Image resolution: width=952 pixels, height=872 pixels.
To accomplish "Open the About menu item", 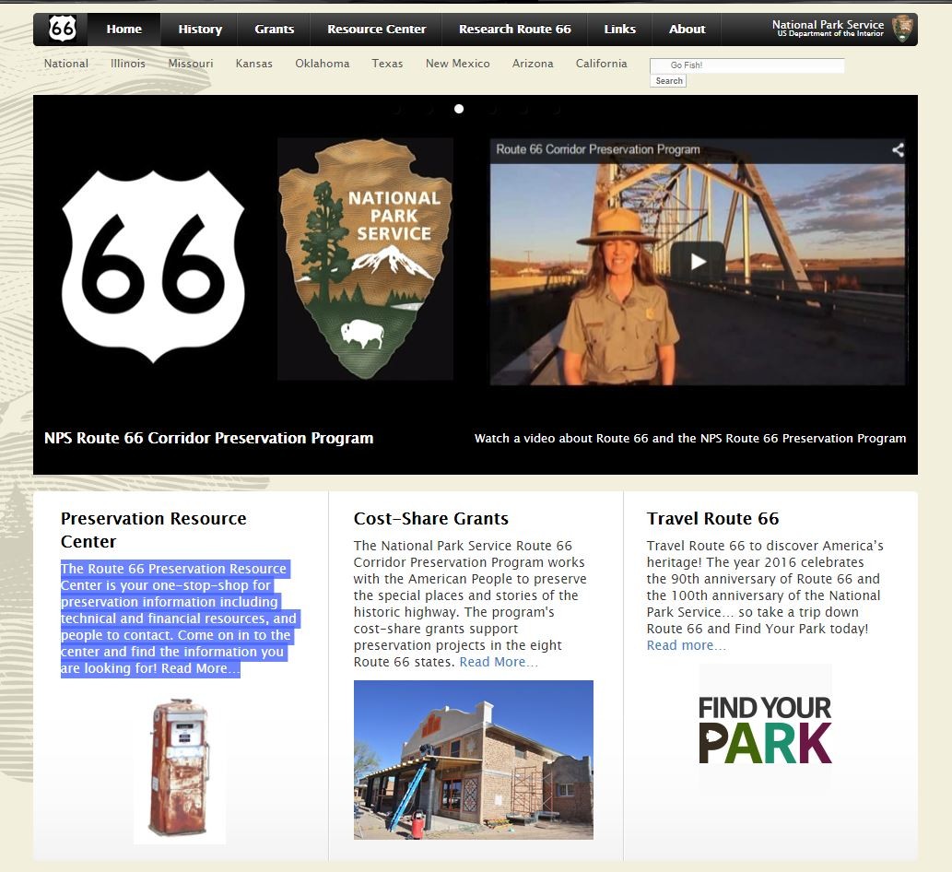I will tap(687, 29).
